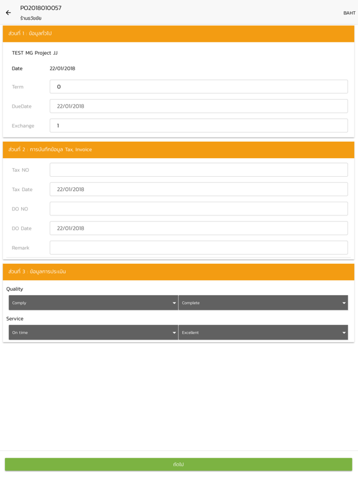Click the Service label
The width and height of the screenshot is (358, 478).
click(x=15, y=319)
